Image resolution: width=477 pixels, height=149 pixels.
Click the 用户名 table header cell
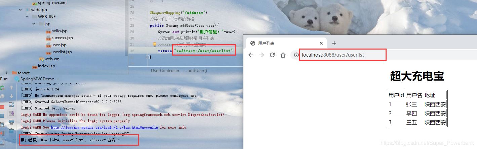point(414,95)
